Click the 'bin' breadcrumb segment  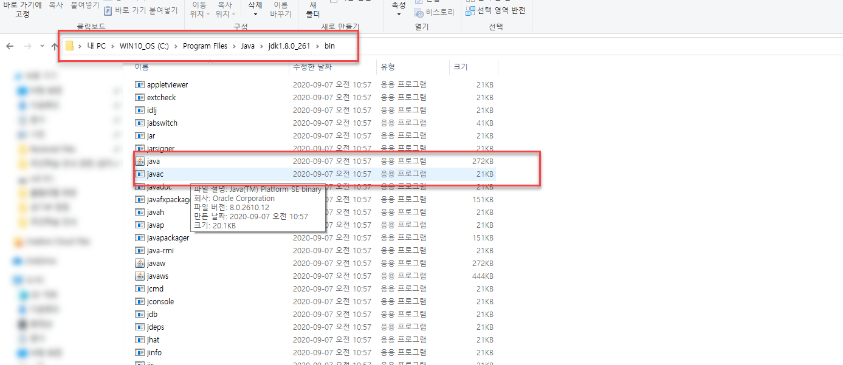tap(329, 46)
